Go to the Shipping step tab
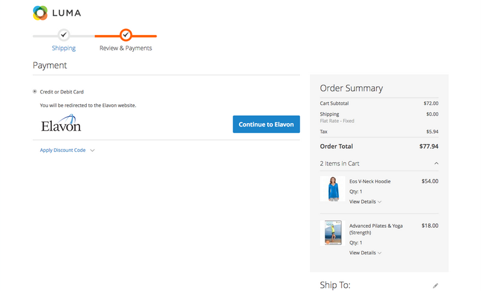The height and width of the screenshot is (291, 481). (x=64, y=48)
